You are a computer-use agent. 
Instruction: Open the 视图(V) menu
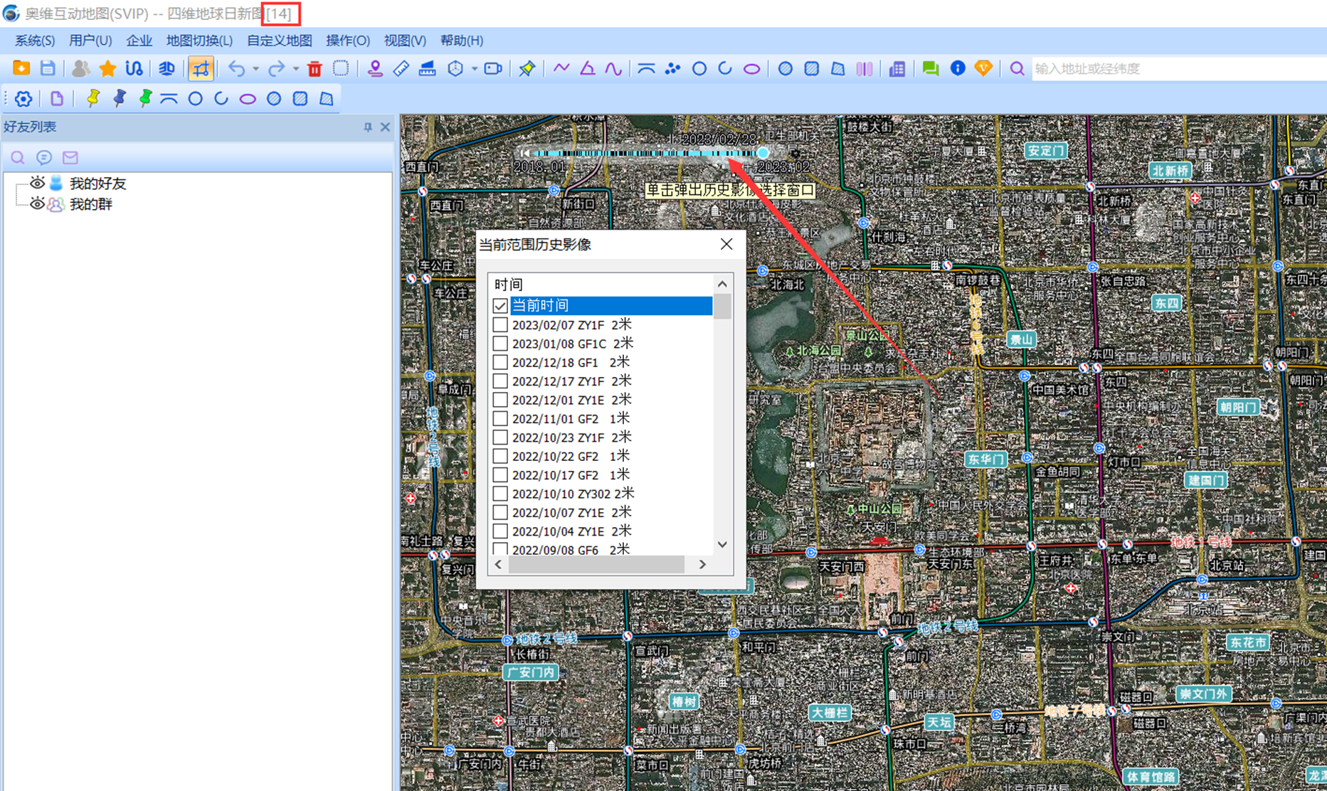pyautogui.click(x=405, y=41)
